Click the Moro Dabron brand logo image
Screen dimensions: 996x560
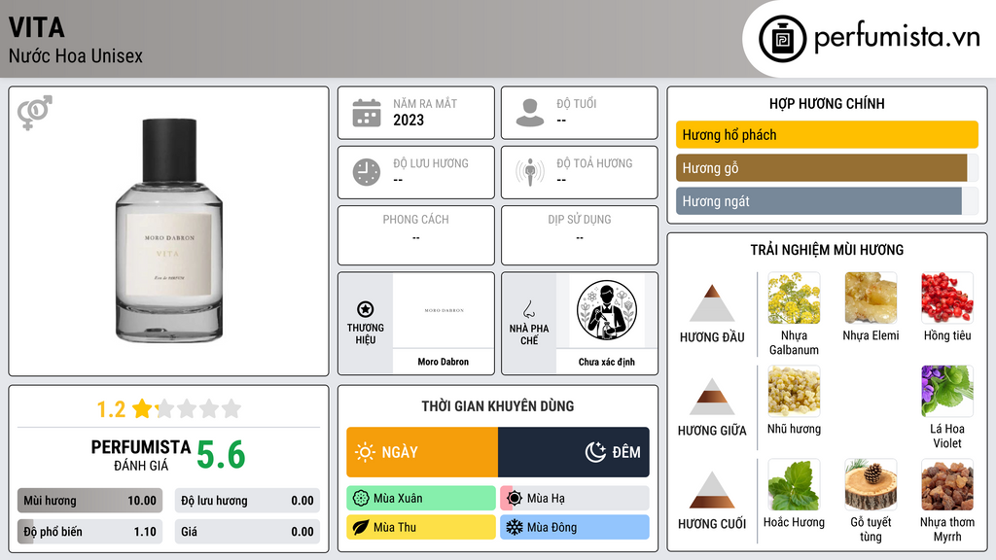point(444,310)
